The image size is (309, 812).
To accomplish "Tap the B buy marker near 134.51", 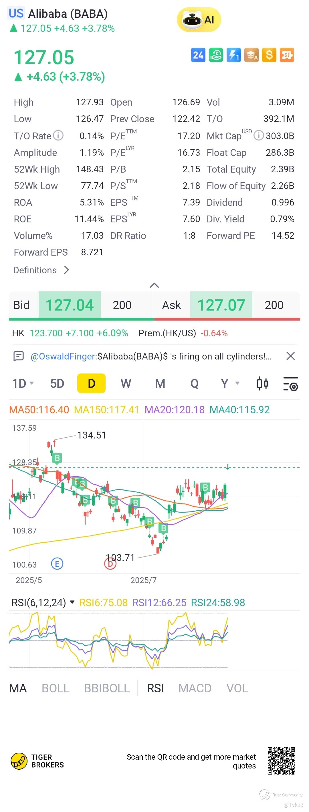I will (x=57, y=458).
